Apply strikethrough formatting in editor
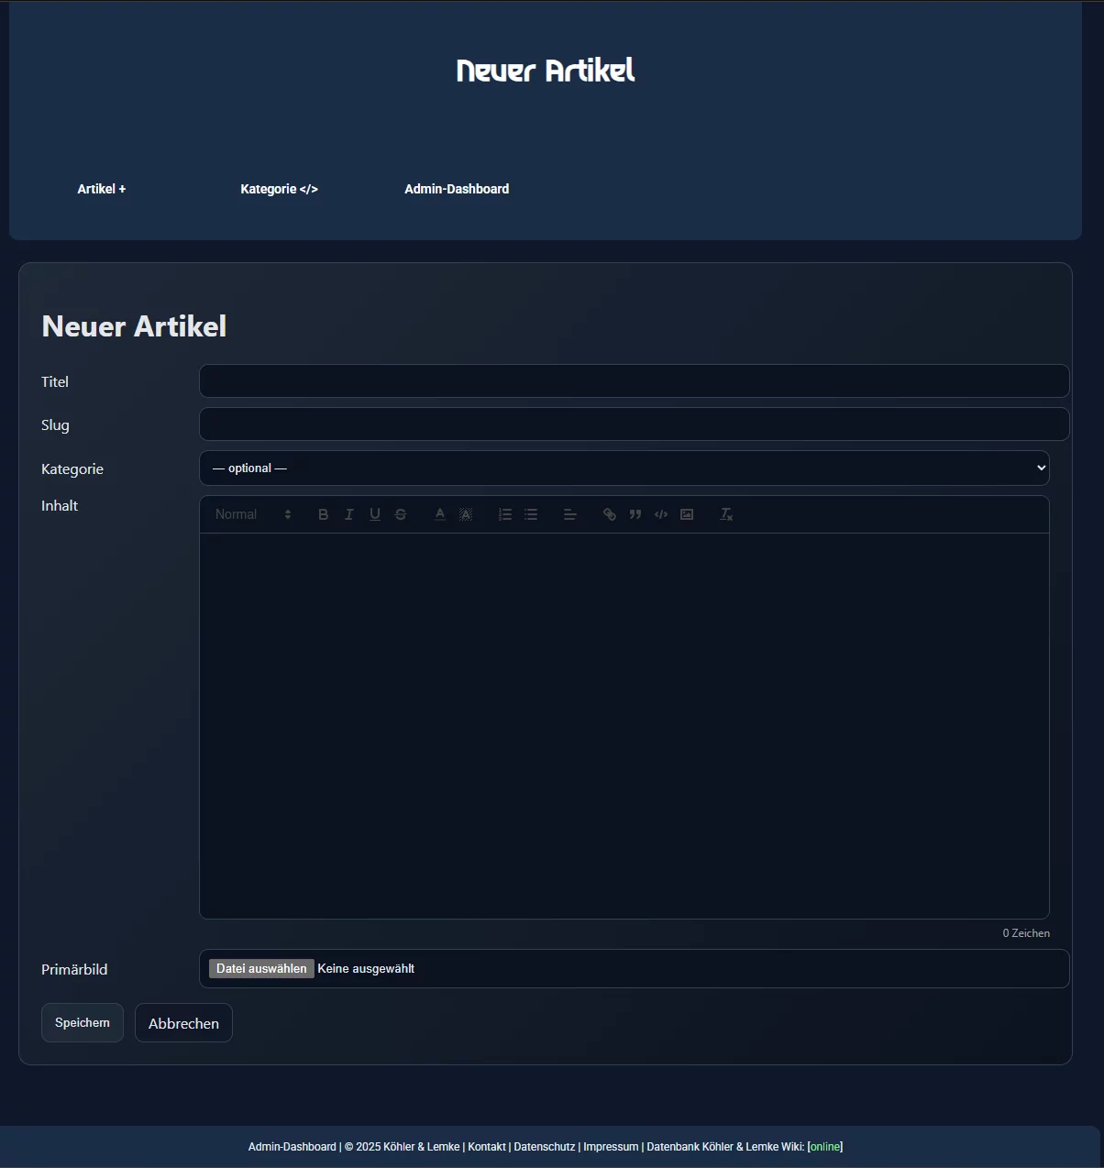This screenshot has width=1104, height=1168. point(401,514)
